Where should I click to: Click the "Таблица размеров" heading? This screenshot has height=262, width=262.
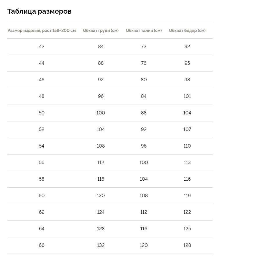pyautogui.click(x=39, y=11)
